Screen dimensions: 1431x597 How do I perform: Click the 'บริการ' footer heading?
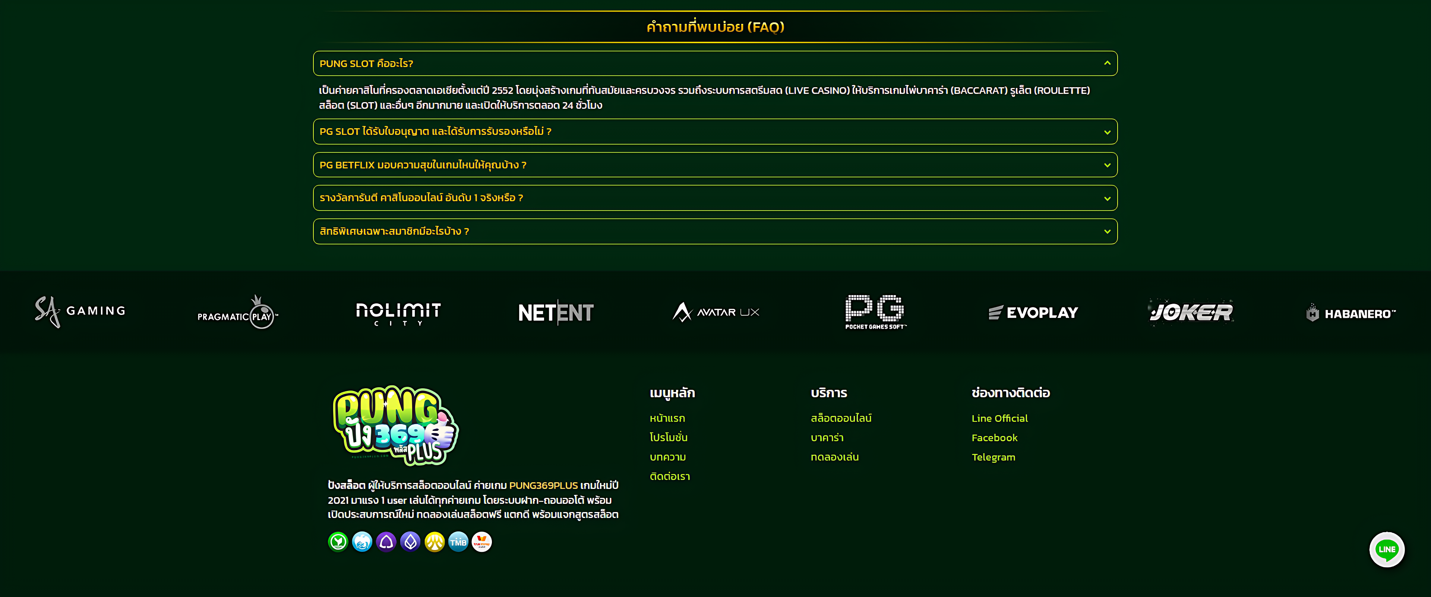828,393
